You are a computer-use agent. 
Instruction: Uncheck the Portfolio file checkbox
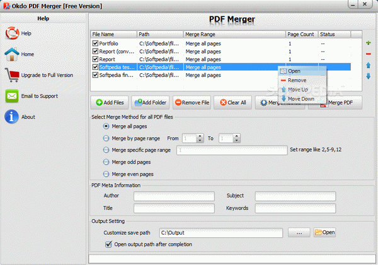[x=95, y=44]
